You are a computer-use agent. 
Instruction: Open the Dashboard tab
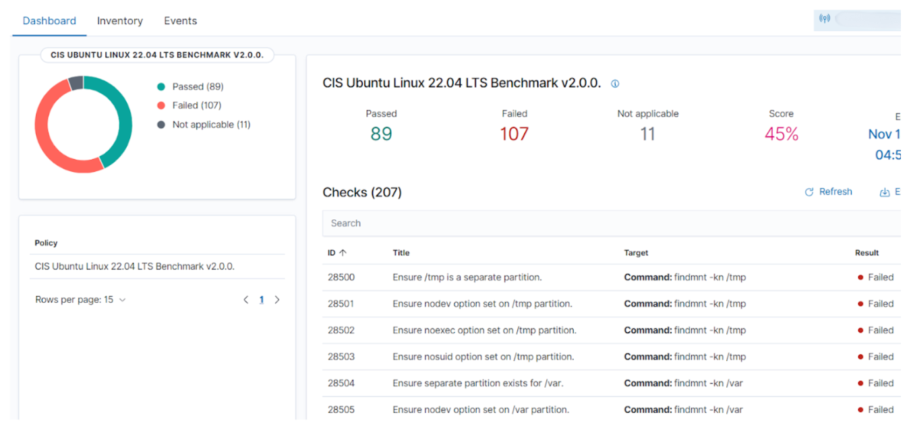pos(49,21)
